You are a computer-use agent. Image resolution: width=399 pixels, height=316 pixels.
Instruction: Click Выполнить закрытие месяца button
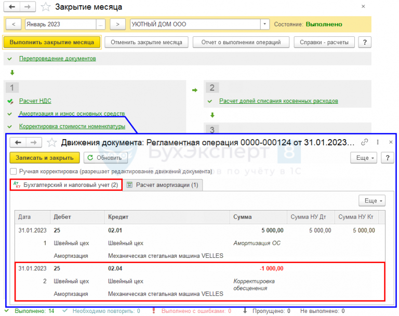[x=52, y=42]
